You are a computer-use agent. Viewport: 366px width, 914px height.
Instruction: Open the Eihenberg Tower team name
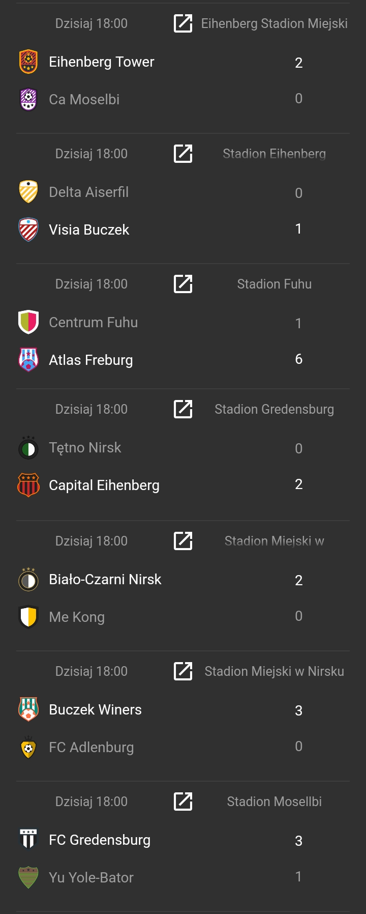click(102, 62)
